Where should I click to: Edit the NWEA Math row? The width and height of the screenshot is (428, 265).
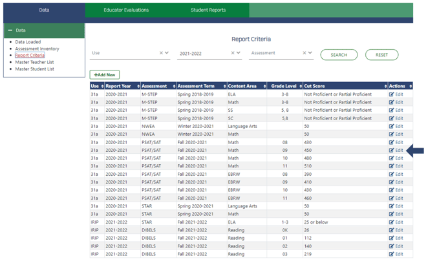(396, 134)
